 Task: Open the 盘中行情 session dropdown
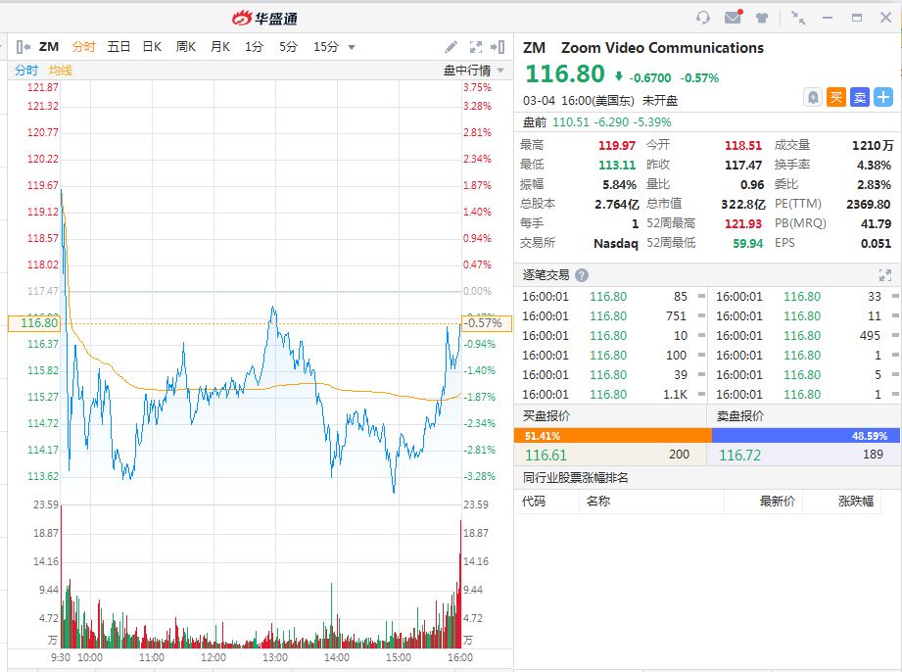pyautogui.click(x=473, y=71)
